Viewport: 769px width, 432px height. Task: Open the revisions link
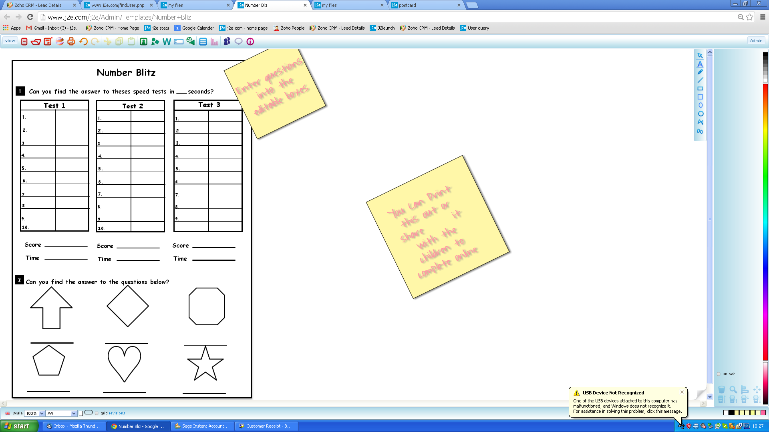point(117,413)
